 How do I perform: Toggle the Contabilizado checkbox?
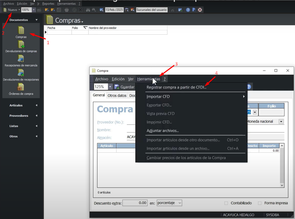[226, 203]
